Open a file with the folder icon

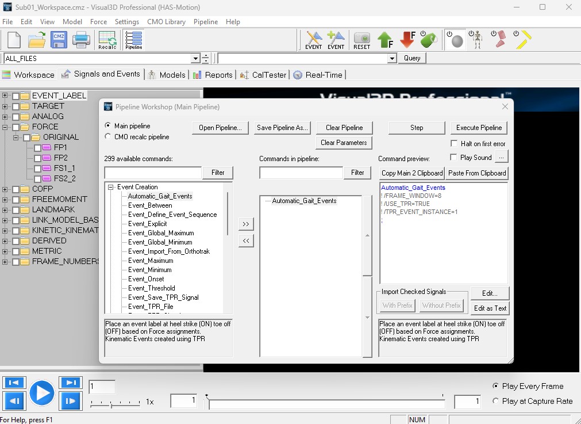pos(37,40)
